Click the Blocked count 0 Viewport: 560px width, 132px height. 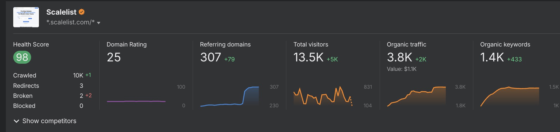tap(82, 106)
